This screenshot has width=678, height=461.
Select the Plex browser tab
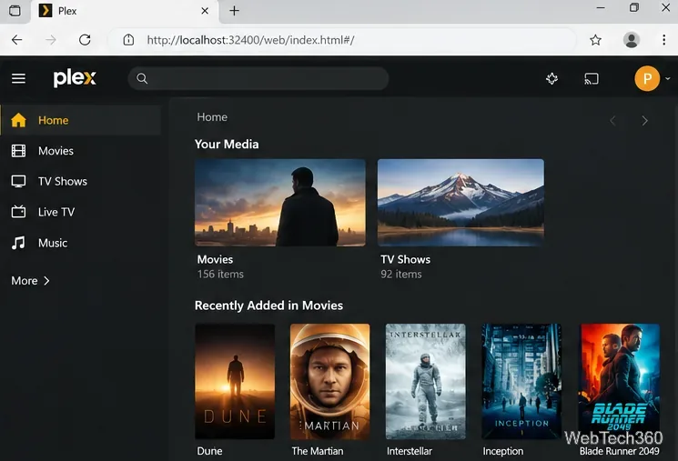pos(125,11)
